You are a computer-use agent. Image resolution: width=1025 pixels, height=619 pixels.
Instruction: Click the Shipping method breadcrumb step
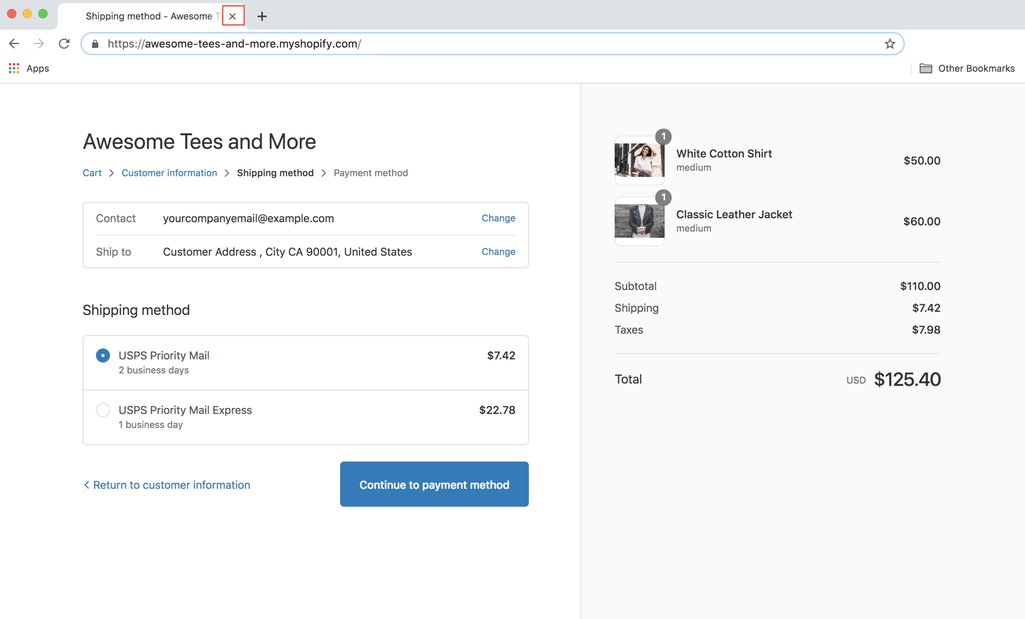point(275,173)
